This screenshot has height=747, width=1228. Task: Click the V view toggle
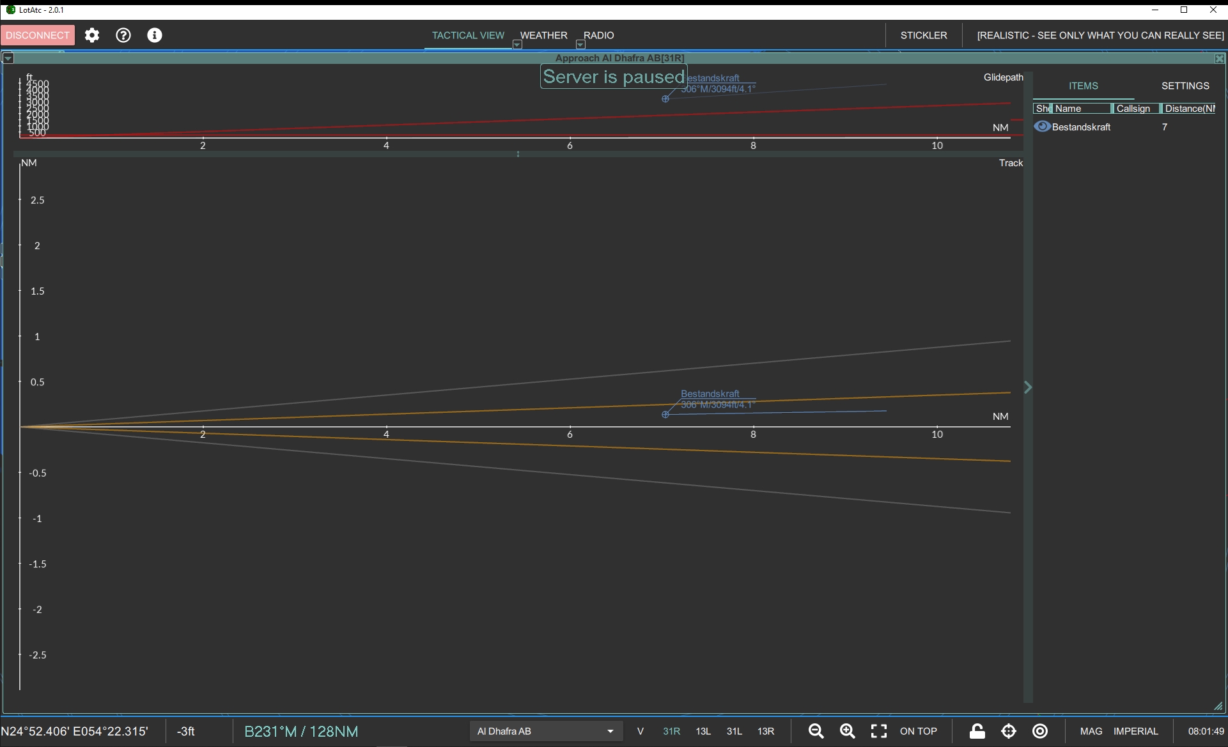(x=640, y=731)
